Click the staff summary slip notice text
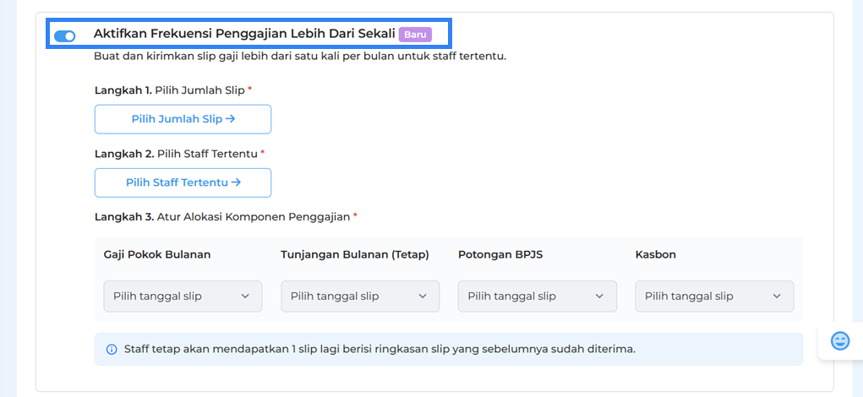The width and height of the screenshot is (863, 397). [x=379, y=349]
